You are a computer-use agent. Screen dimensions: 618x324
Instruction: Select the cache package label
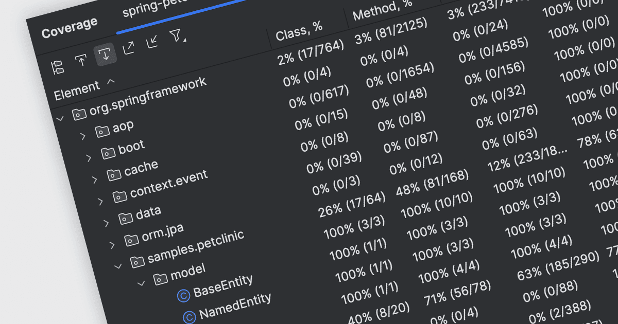tap(141, 168)
